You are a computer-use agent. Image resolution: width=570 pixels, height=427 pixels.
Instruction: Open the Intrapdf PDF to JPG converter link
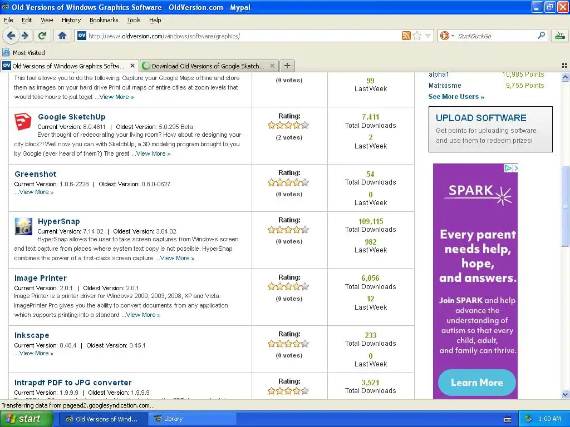73,383
